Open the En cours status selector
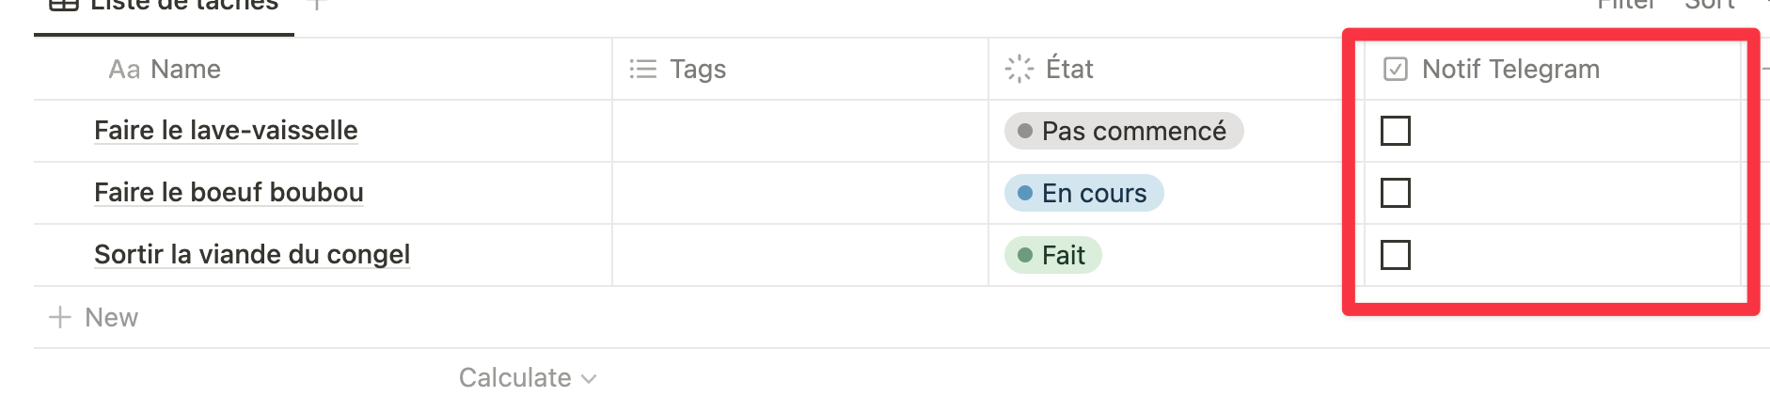The height and width of the screenshot is (397, 1770). tap(1084, 193)
